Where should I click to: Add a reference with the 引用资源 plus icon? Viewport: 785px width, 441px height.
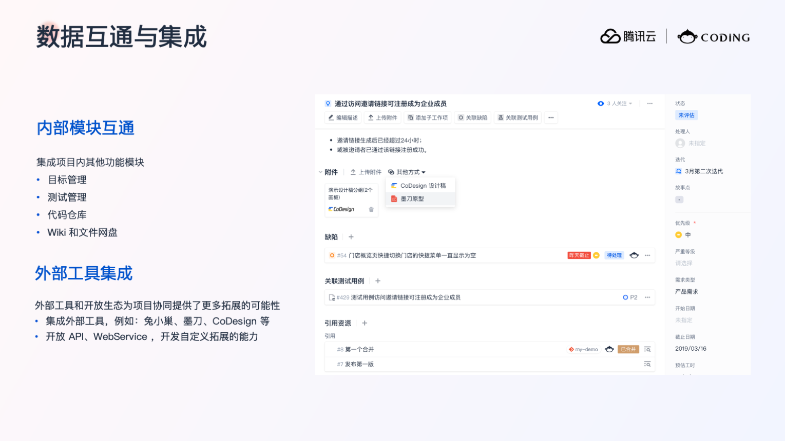365,323
